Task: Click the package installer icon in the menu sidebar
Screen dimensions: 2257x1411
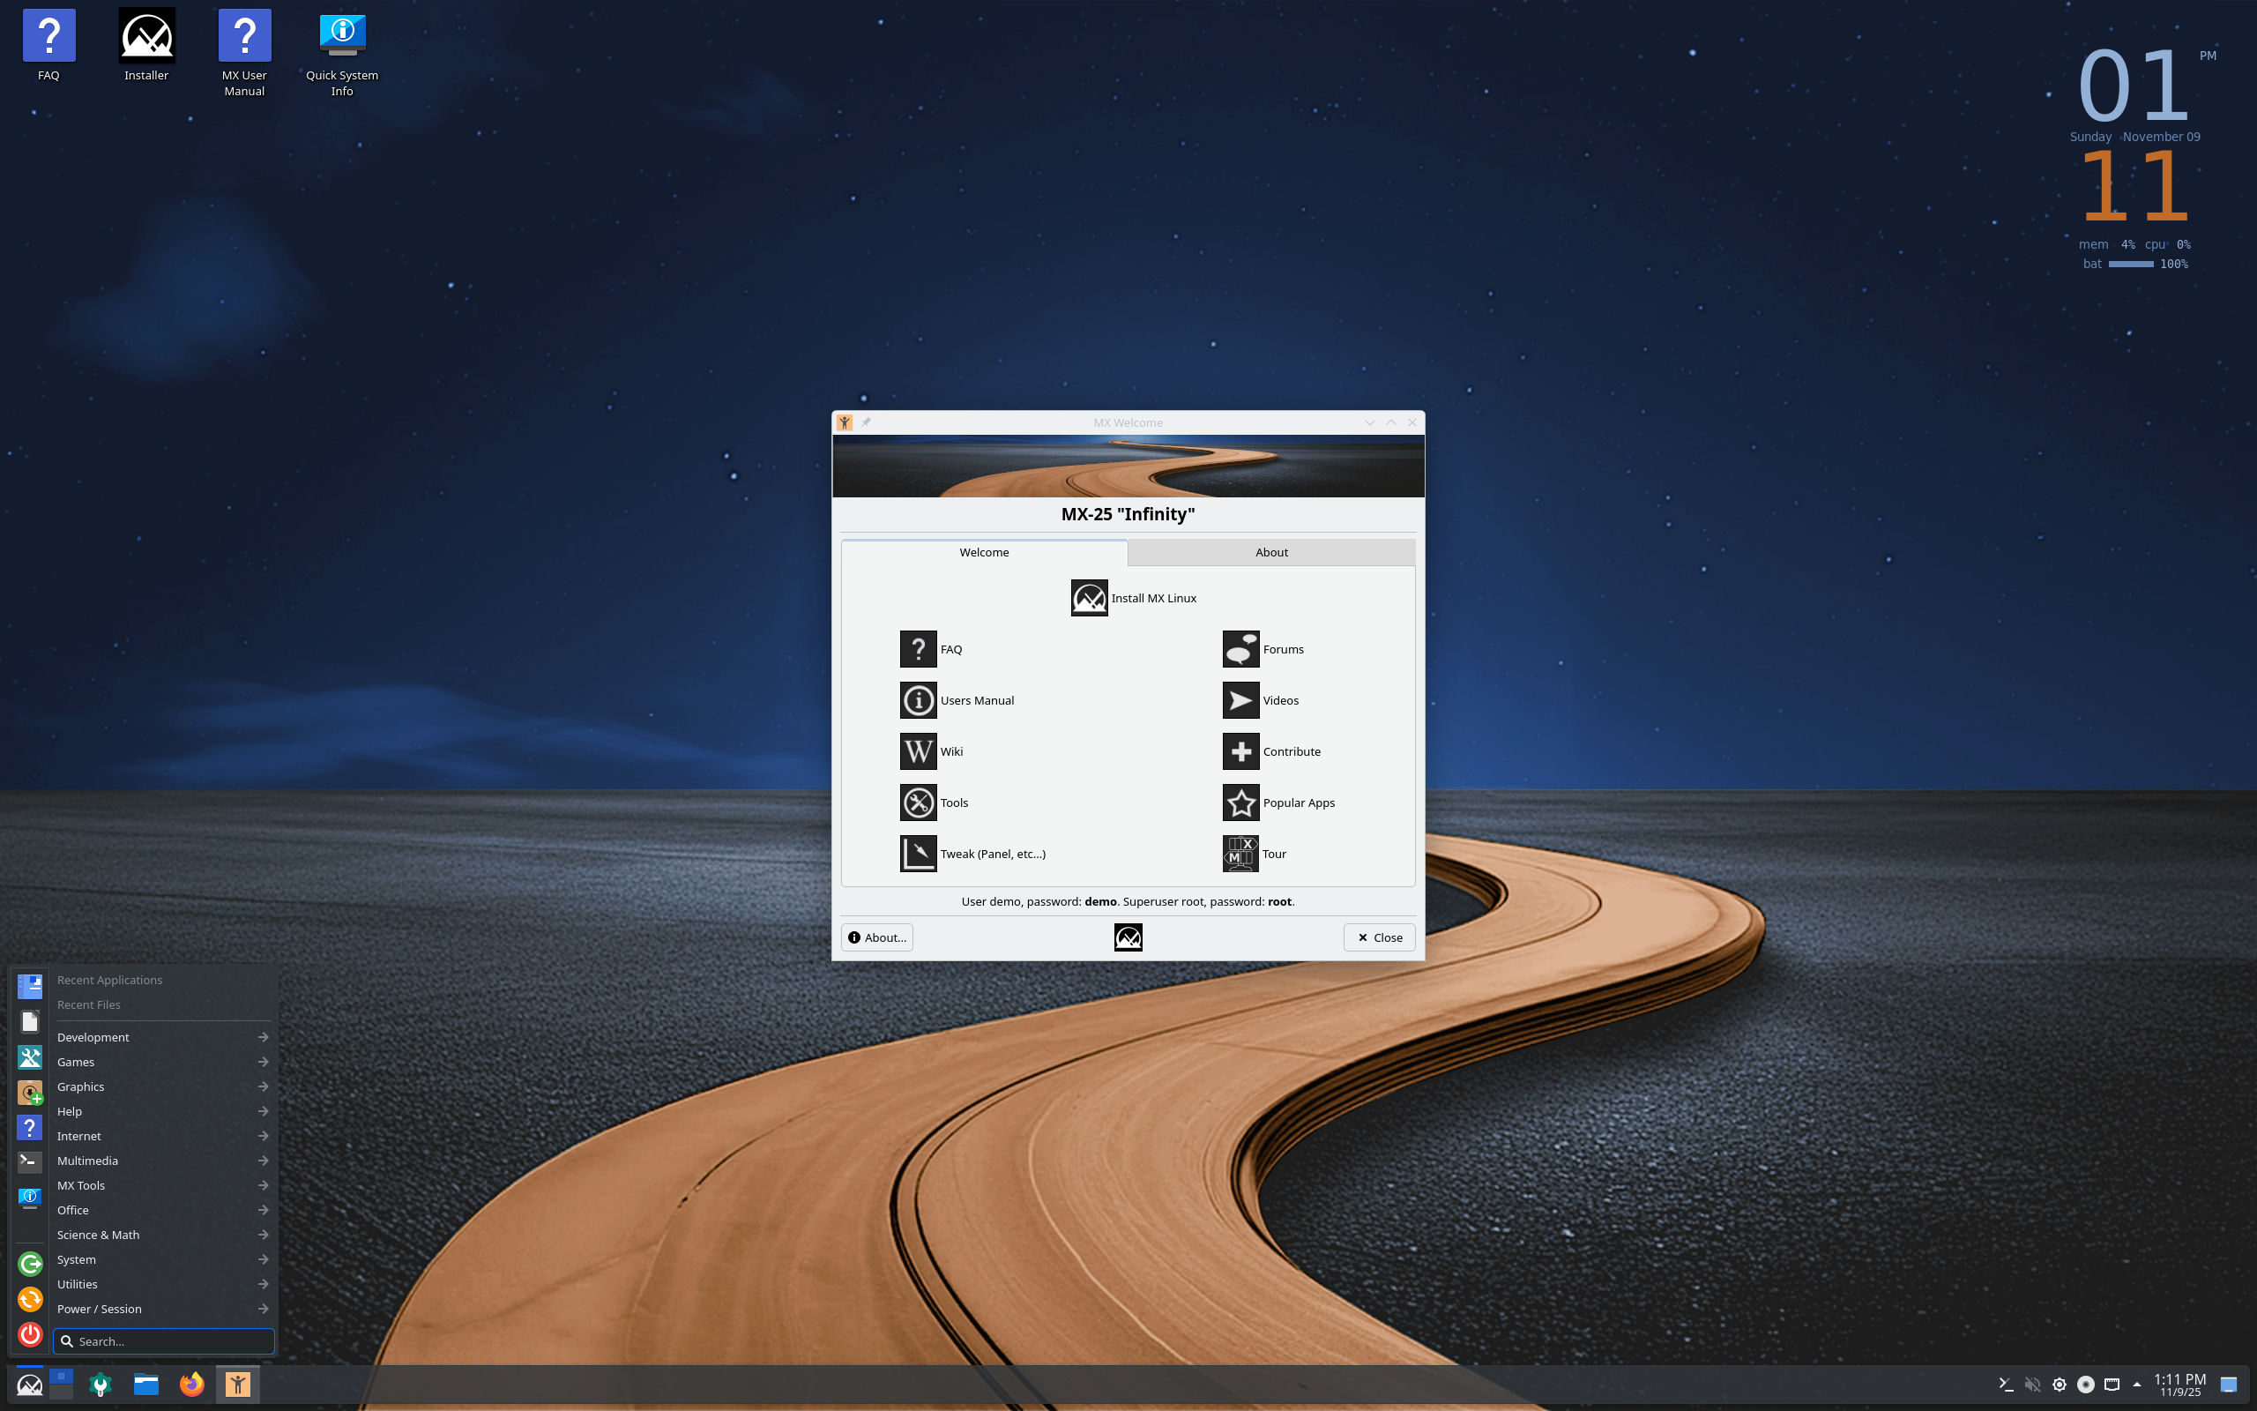Action: (30, 1092)
